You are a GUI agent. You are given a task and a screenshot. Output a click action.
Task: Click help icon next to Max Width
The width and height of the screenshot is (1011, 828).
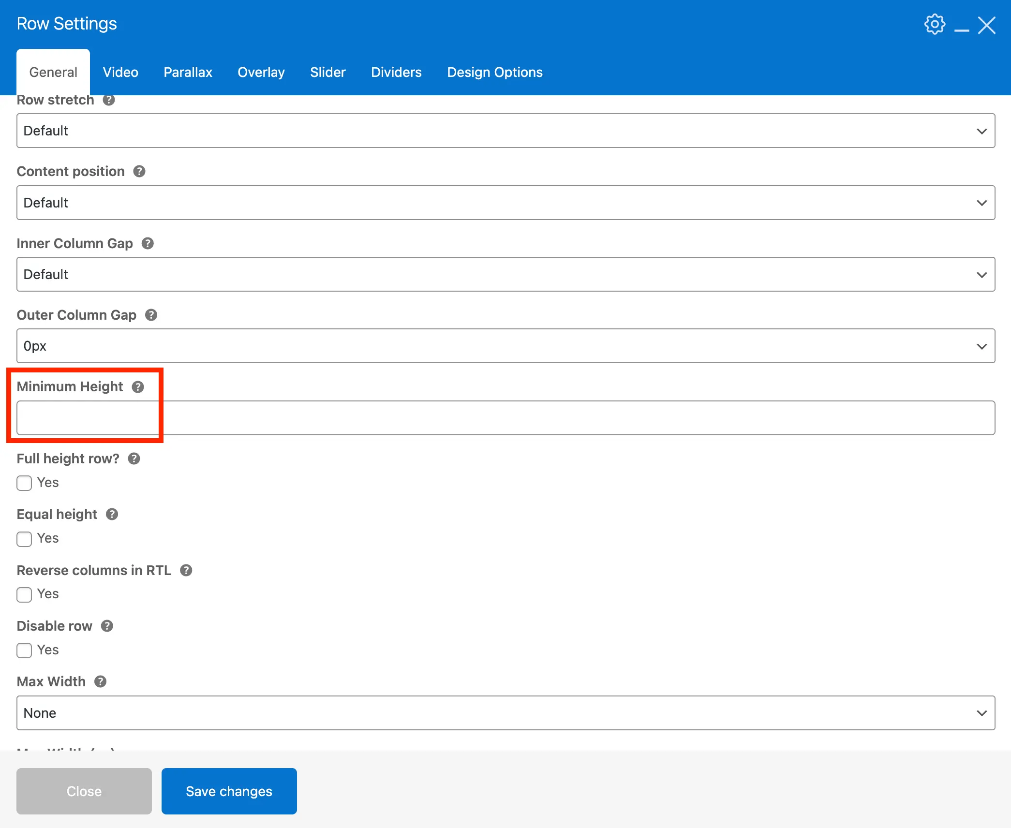[x=100, y=682]
